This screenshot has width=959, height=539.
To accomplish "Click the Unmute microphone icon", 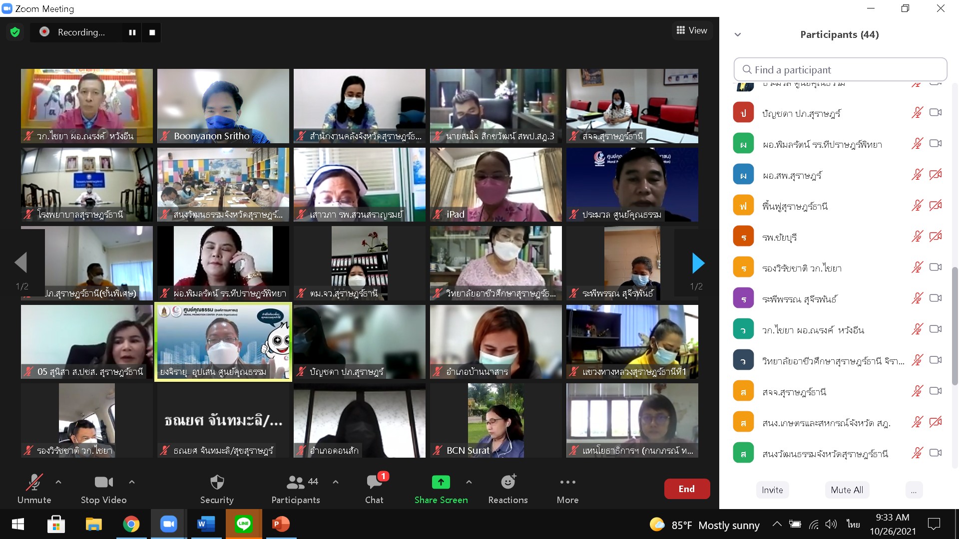I will (34, 482).
